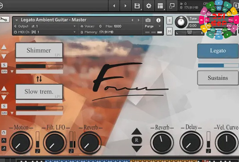
Task: Click the Delay knob
Action: click(x=191, y=143)
